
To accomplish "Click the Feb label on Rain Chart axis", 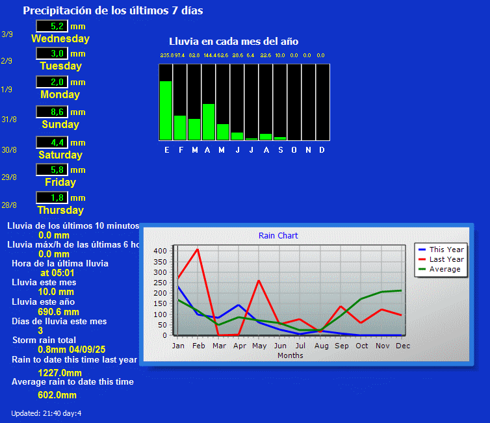I will tap(198, 346).
